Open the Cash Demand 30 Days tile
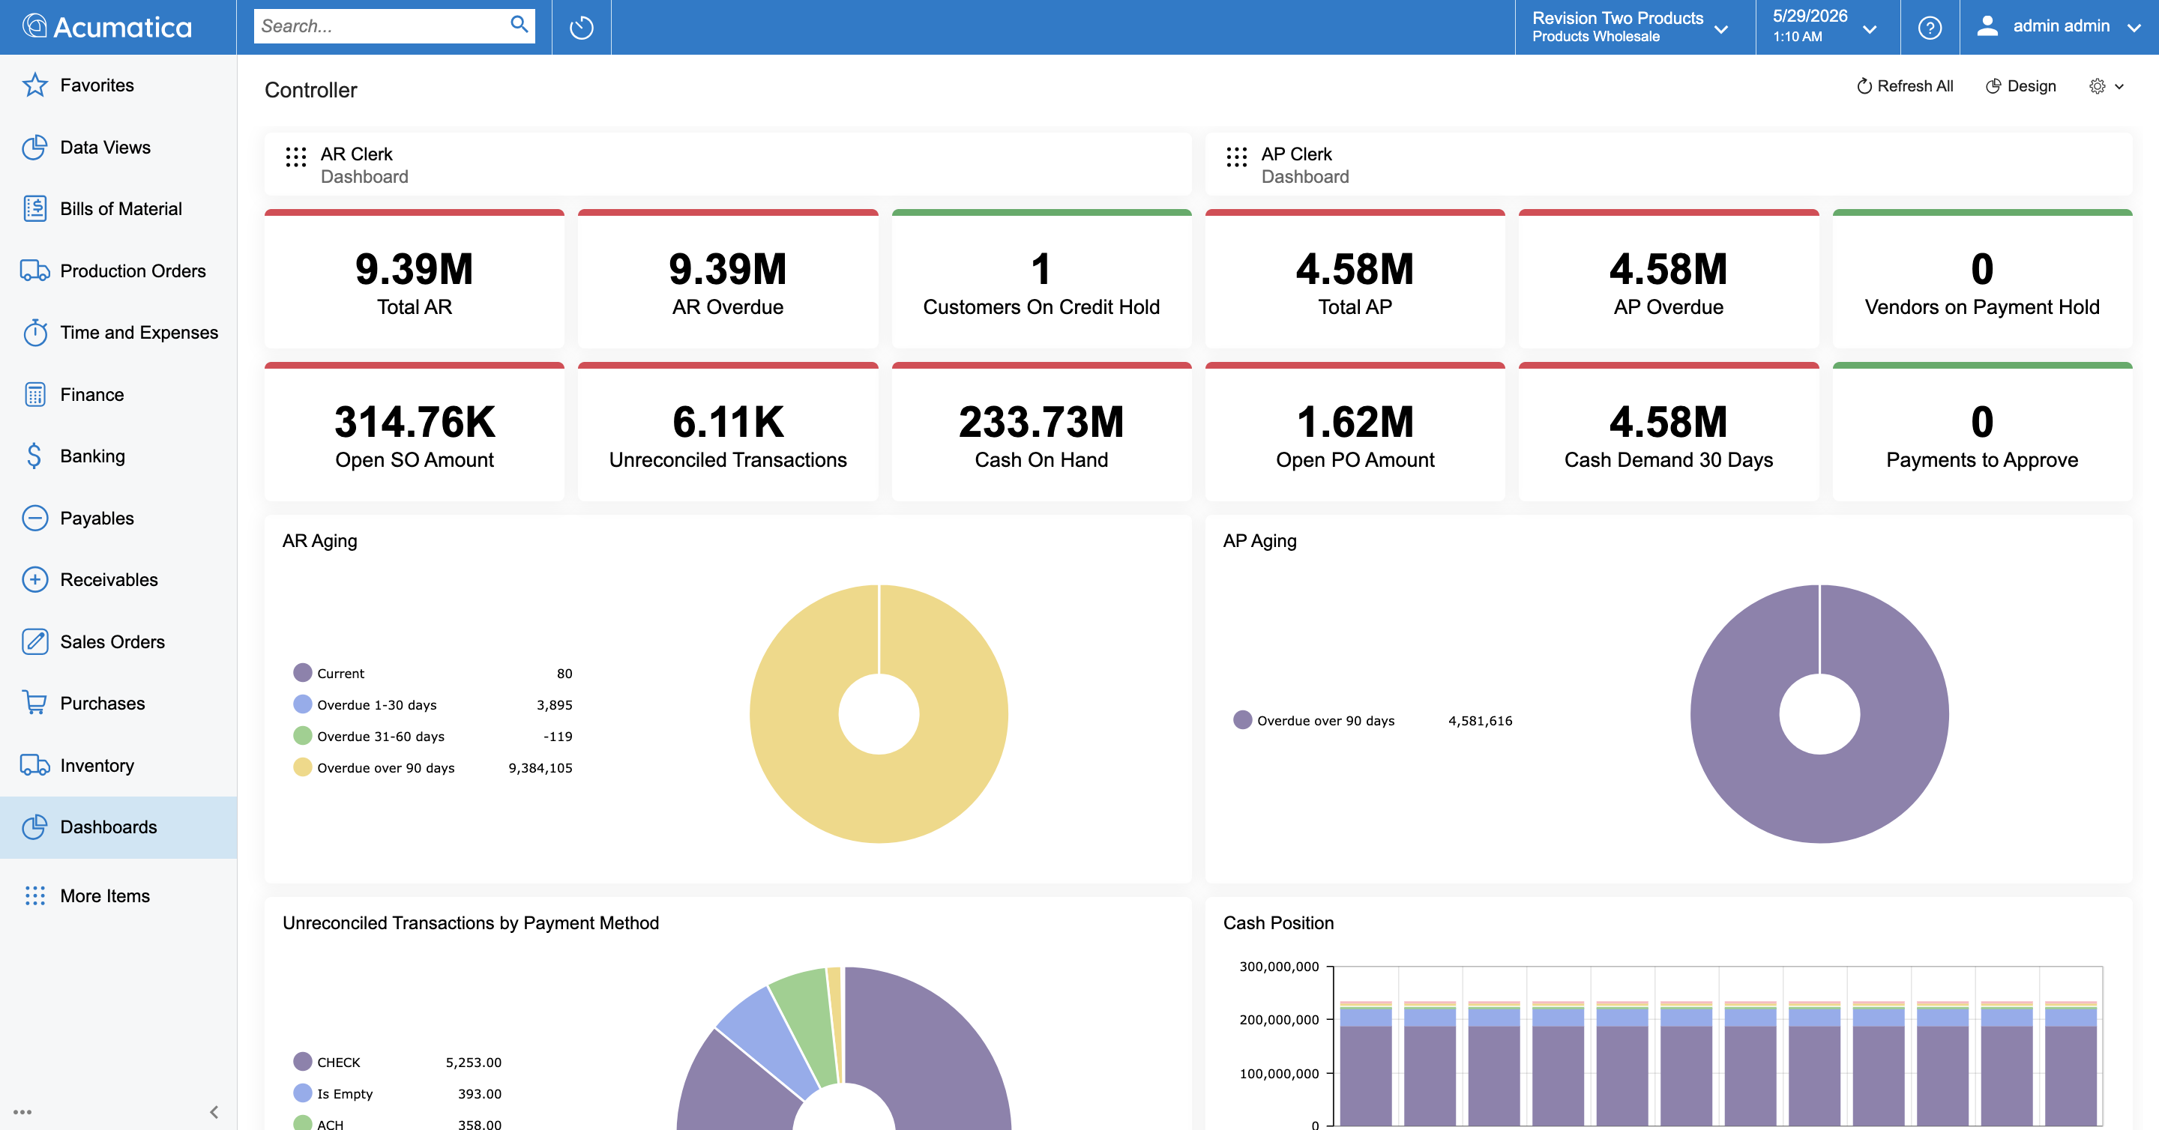The width and height of the screenshot is (2159, 1130). tap(1669, 432)
